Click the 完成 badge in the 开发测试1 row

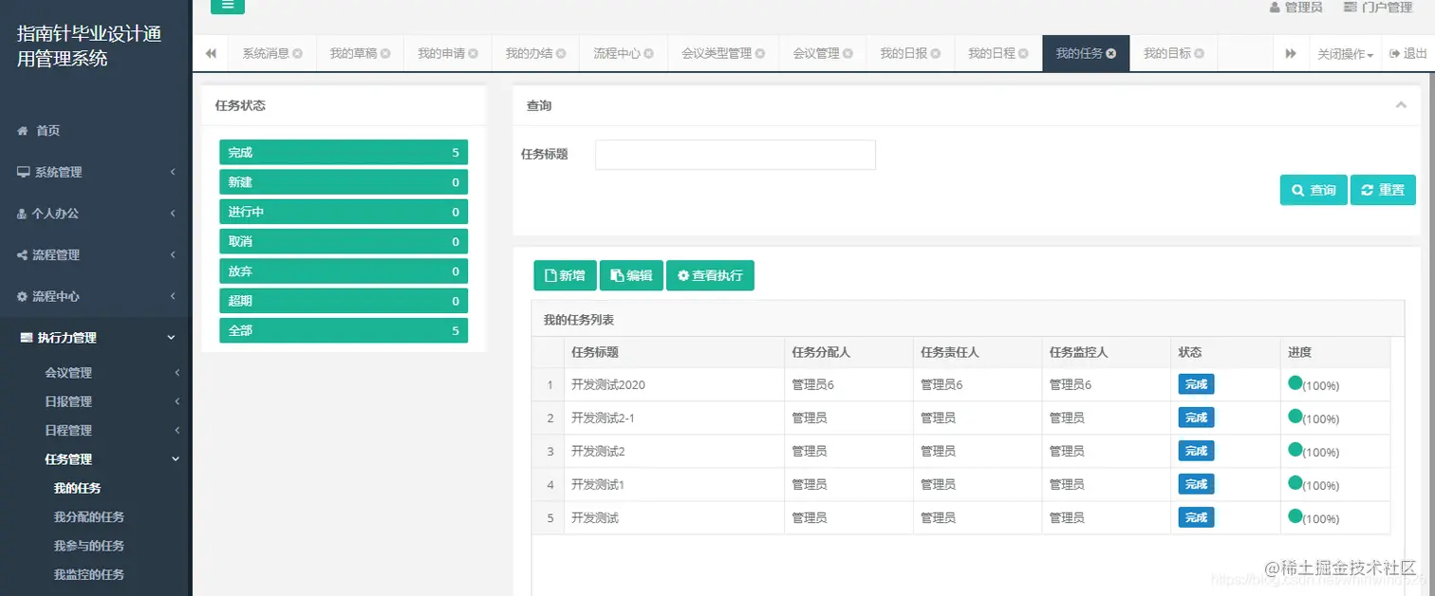(x=1196, y=484)
